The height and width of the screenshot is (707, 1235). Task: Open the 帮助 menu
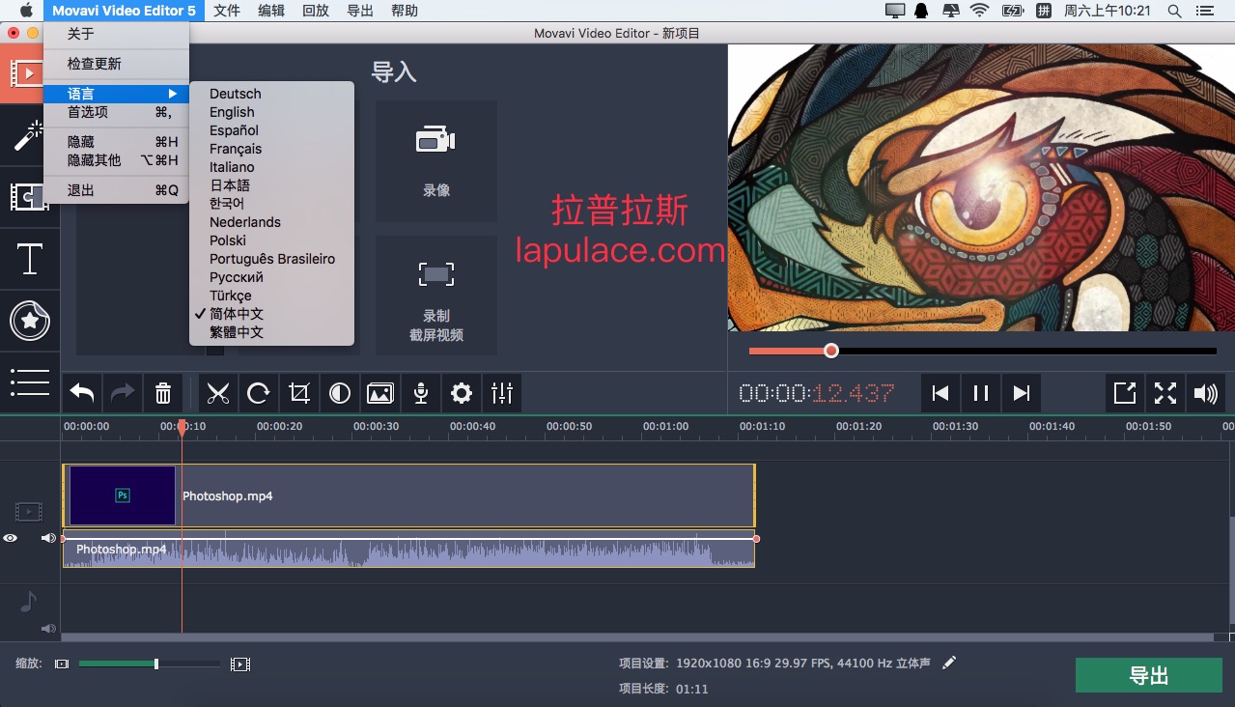[405, 11]
